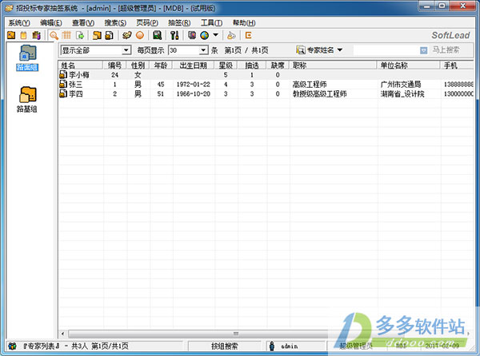This screenshot has height=356, width=480.
Task: Click the 高级工程师 title cell
Action: coord(310,85)
